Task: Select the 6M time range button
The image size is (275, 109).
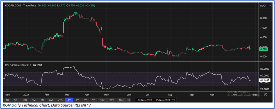Action: click(x=51, y=100)
